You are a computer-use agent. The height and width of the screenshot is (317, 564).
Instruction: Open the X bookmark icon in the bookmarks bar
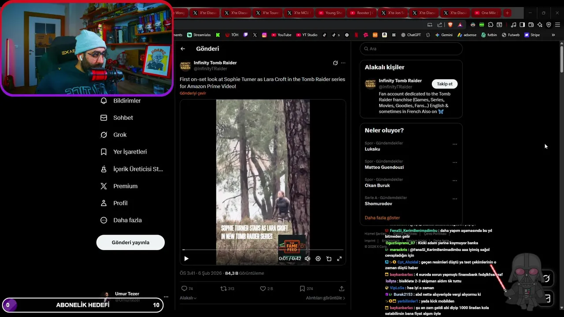[x=255, y=35]
